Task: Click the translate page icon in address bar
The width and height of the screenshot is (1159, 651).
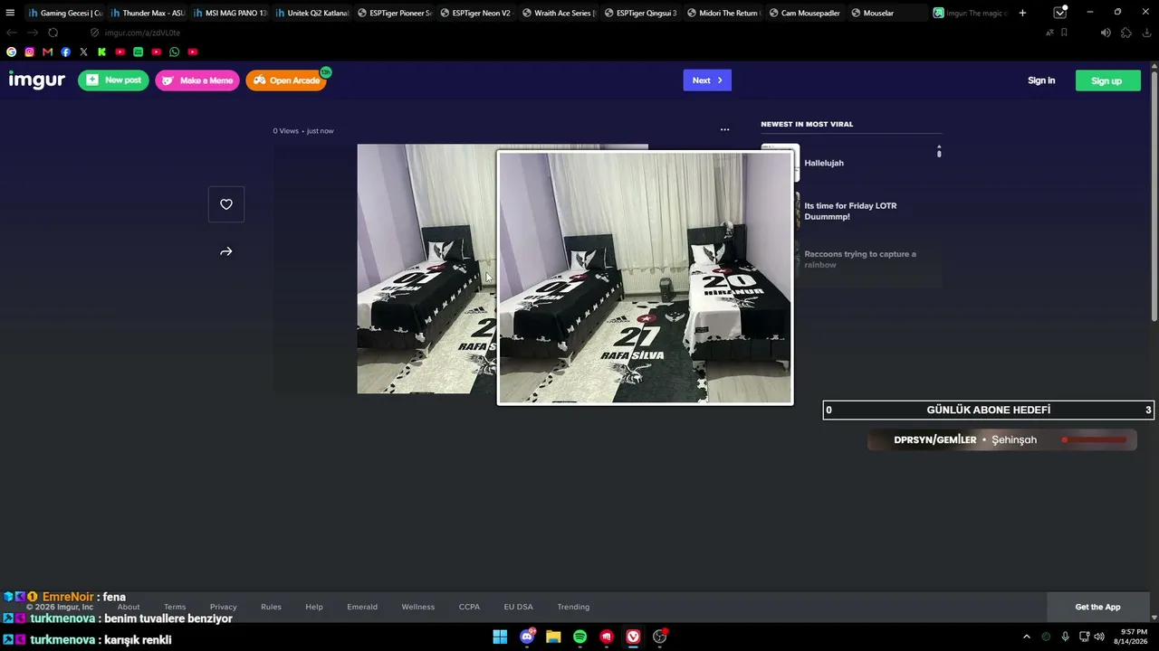Action: (x=1049, y=33)
